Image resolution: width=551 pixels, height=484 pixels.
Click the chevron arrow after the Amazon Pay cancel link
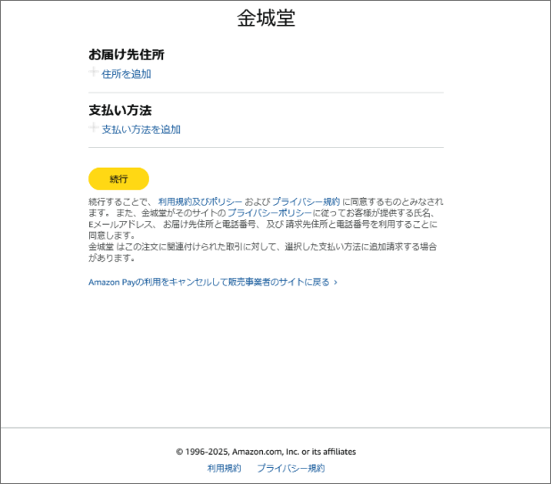point(335,283)
